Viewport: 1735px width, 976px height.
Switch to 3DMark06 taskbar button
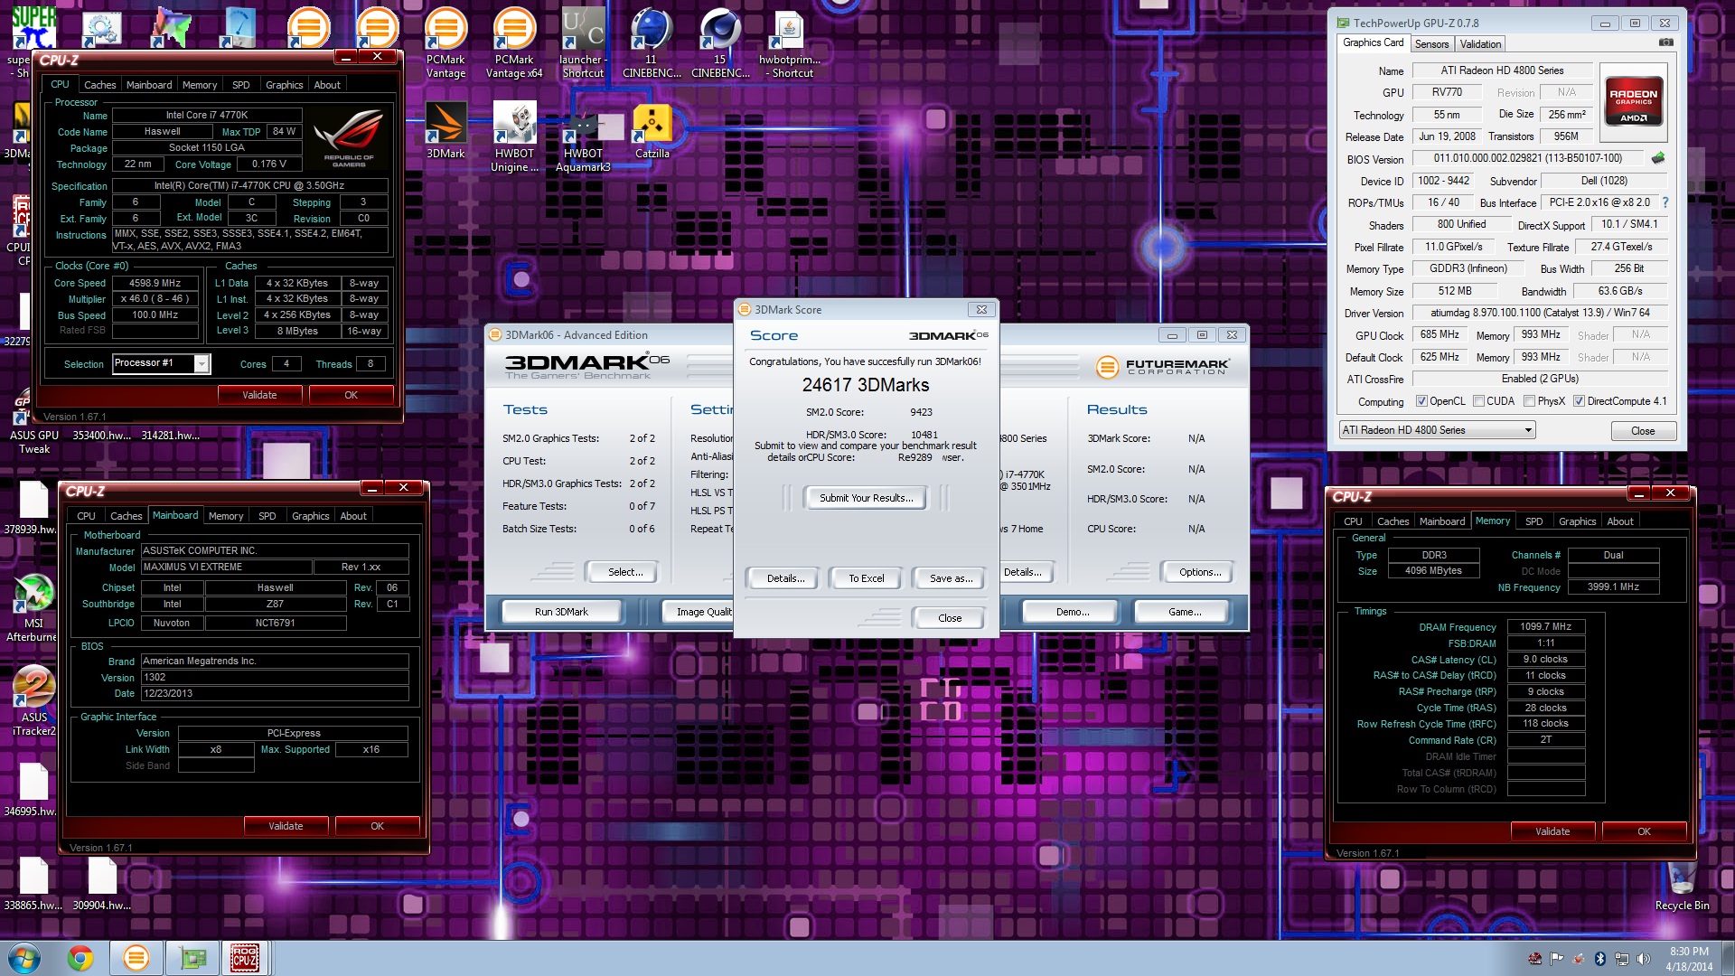(136, 958)
